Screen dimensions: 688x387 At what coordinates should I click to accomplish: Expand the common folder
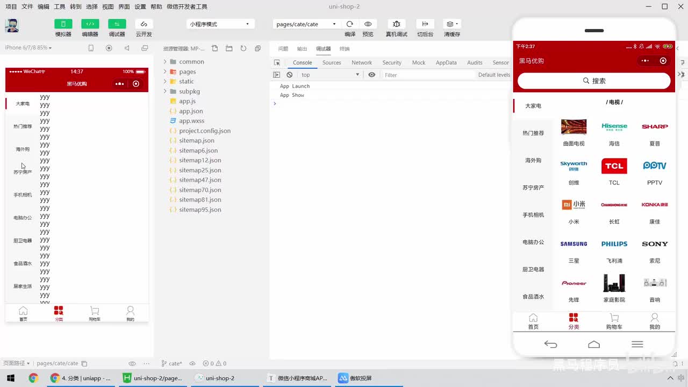click(x=191, y=62)
